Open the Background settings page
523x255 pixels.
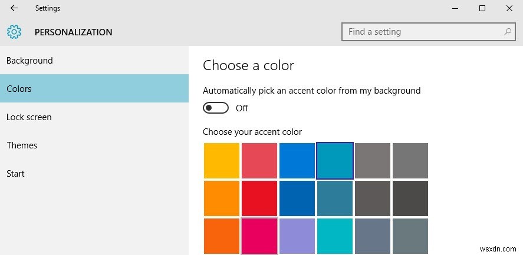point(29,61)
